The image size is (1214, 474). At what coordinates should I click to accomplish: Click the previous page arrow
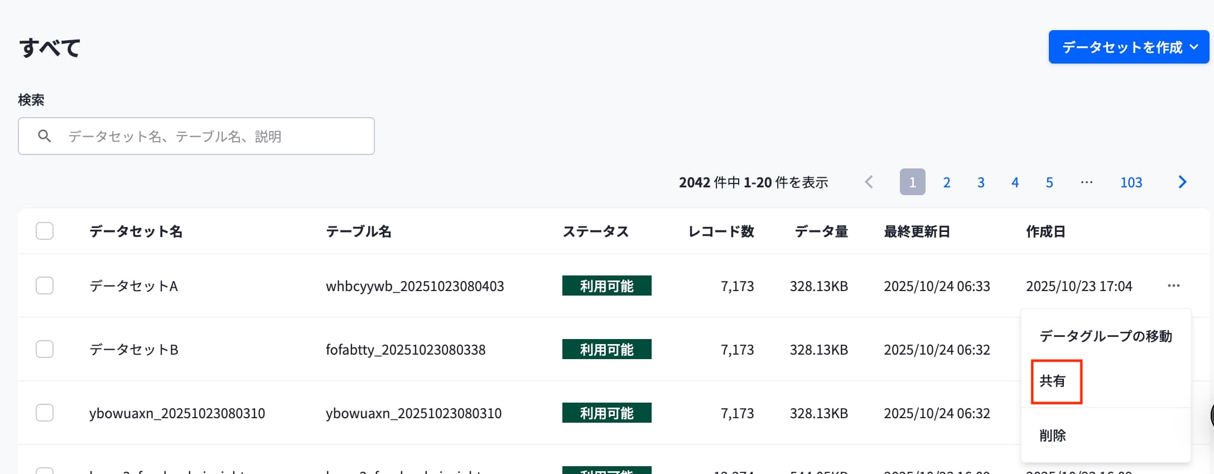tap(869, 182)
